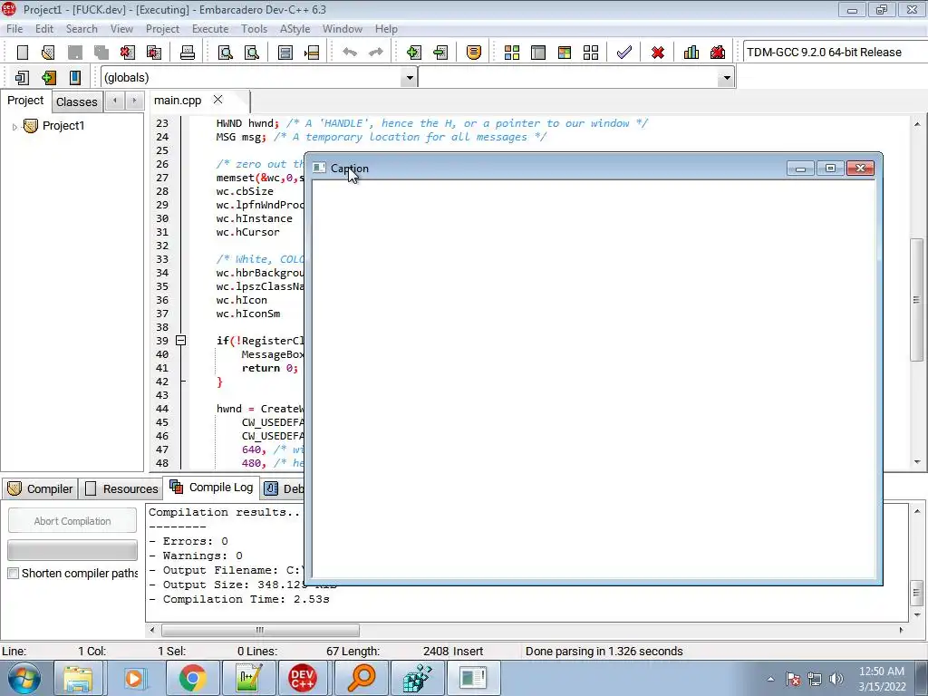The width and height of the screenshot is (928, 696).
Task: Click the Goto line icon
Action: (x=312, y=53)
